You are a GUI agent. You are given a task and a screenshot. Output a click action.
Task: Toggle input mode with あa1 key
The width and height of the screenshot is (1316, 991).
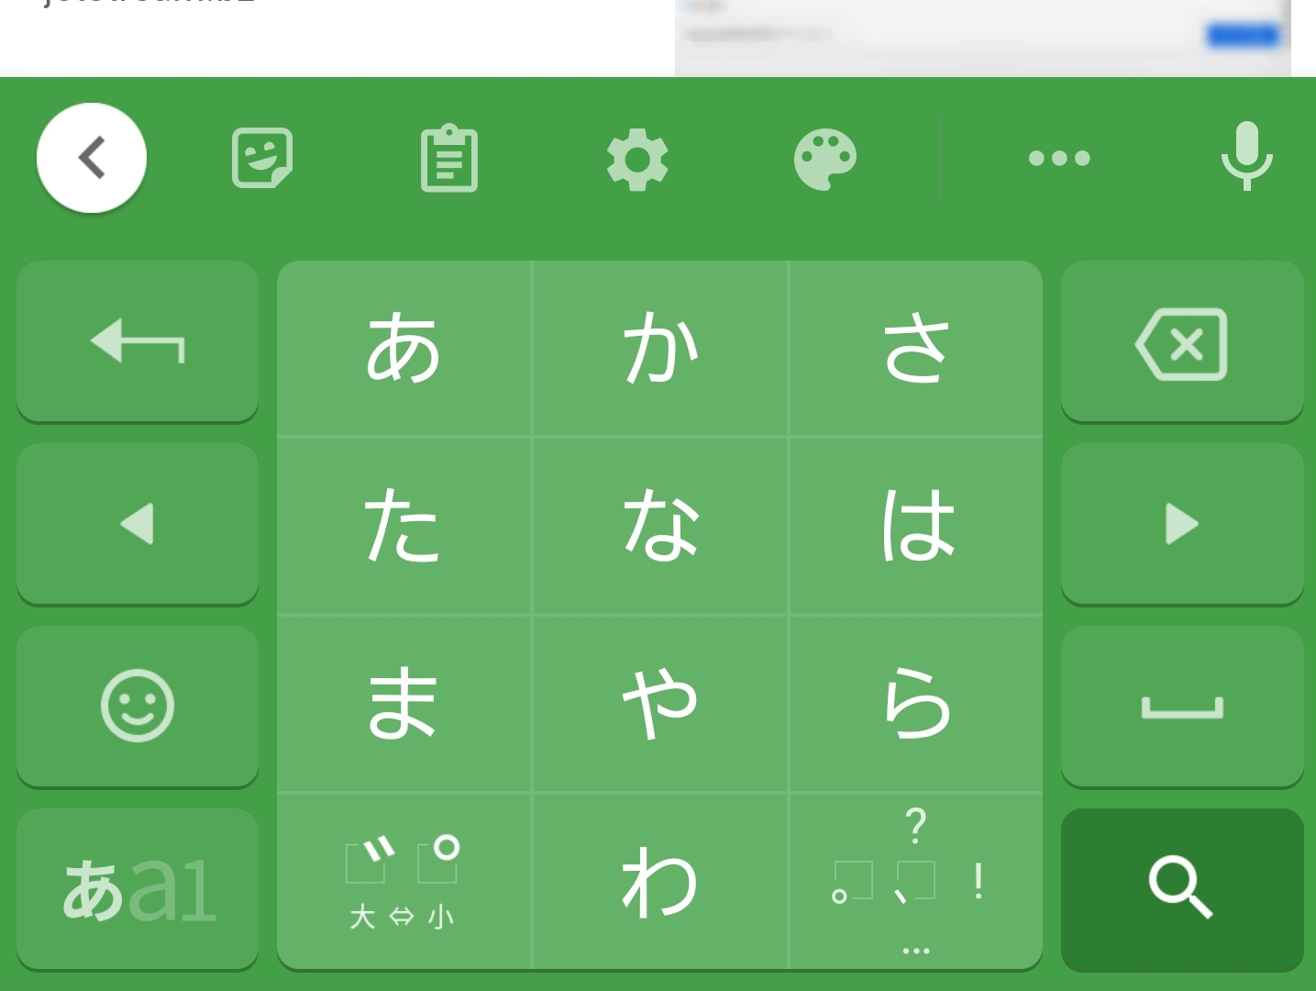tap(138, 889)
